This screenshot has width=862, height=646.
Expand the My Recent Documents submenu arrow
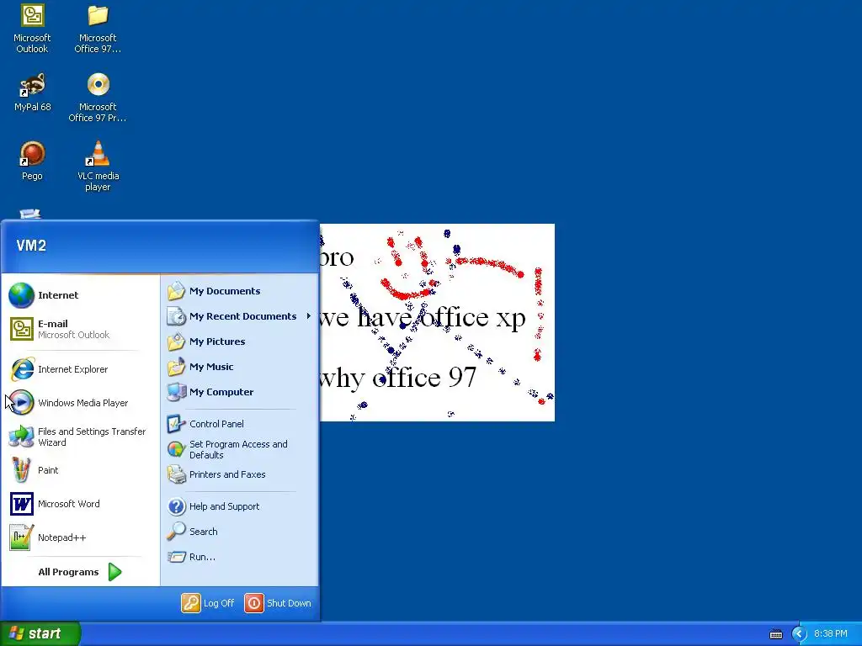(x=308, y=316)
